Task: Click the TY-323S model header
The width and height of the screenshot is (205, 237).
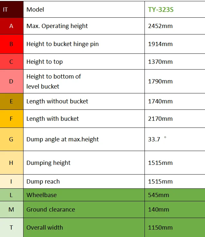Action: tap(161, 9)
